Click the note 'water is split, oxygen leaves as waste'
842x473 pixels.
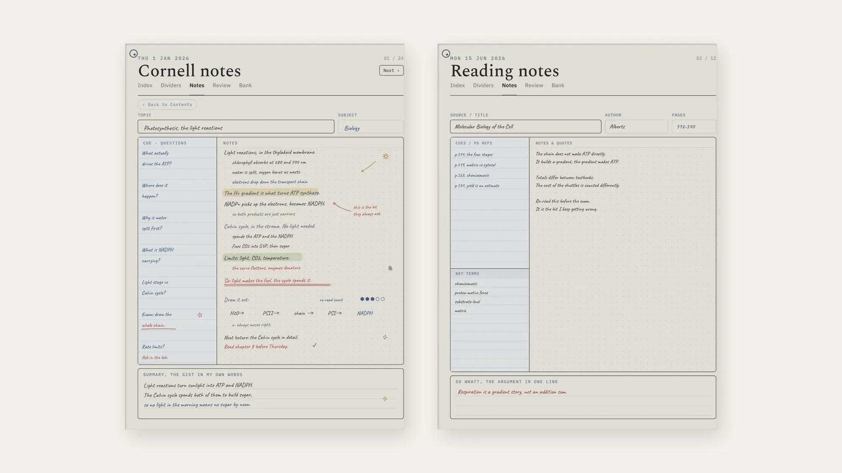[266, 172]
